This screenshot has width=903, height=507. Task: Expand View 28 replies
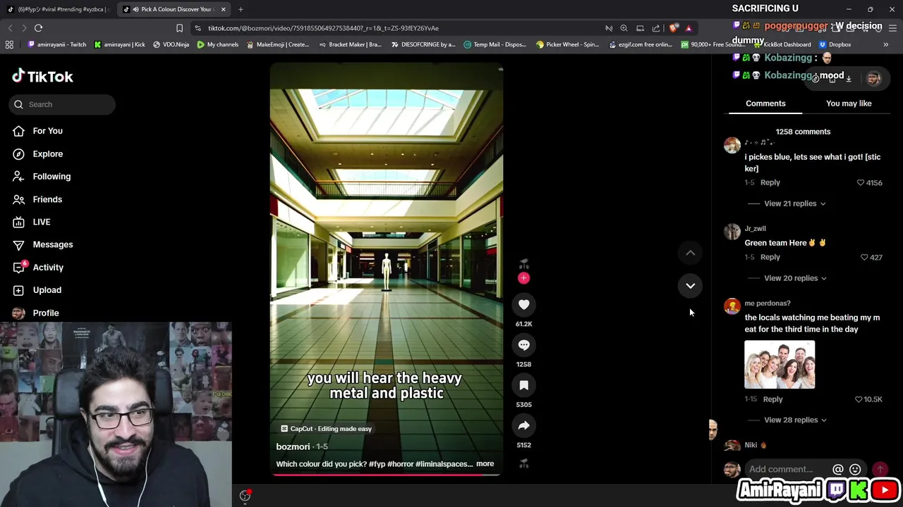[795, 420]
